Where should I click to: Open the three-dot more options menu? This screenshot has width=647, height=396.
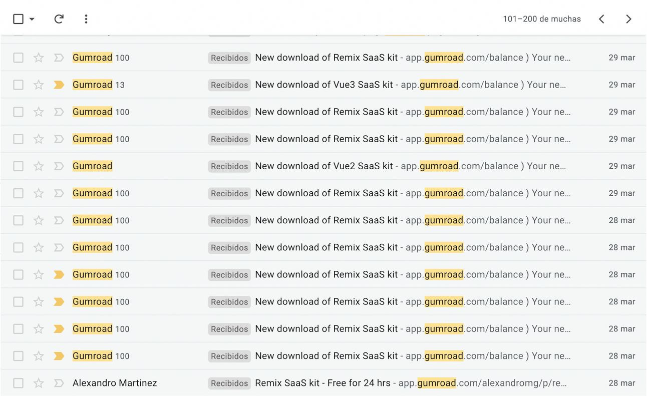point(86,19)
